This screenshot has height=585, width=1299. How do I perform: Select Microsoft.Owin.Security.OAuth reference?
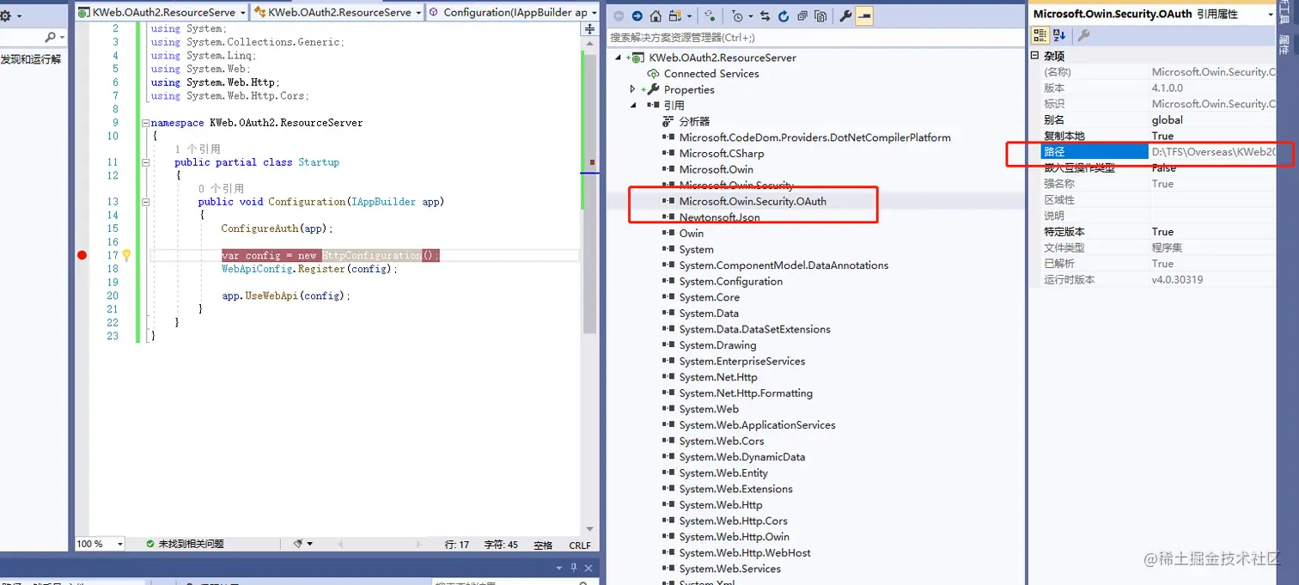(753, 201)
